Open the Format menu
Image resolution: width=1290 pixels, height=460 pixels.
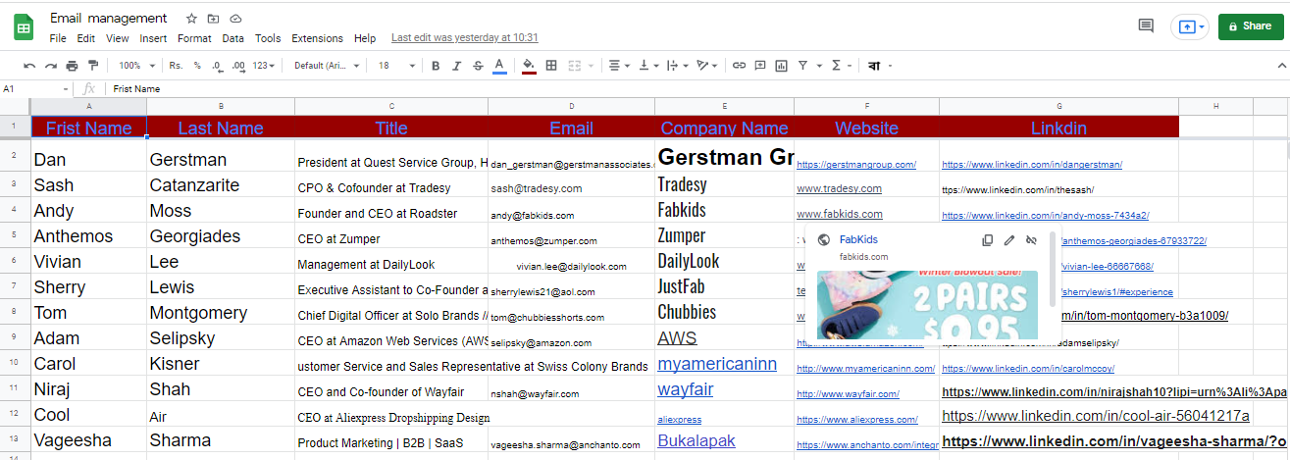tap(194, 38)
